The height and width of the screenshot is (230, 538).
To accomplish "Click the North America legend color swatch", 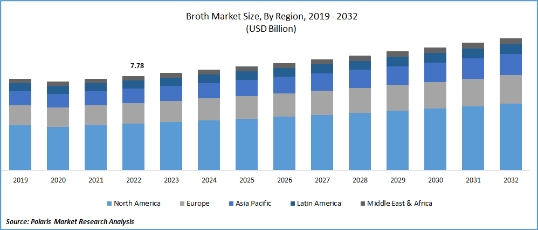I will click(109, 204).
